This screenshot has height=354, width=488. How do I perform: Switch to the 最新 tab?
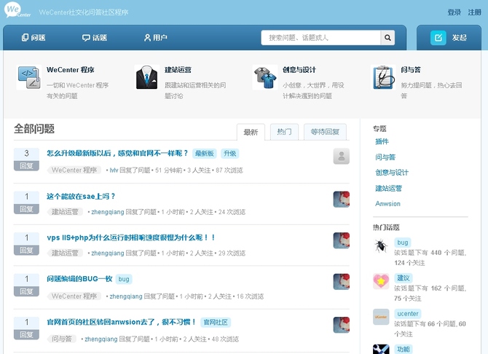click(x=251, y=133)
